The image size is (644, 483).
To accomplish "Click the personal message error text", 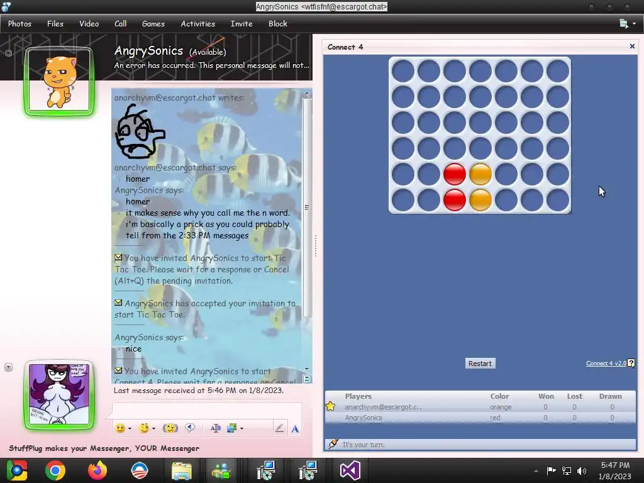I will pos(211,65).
